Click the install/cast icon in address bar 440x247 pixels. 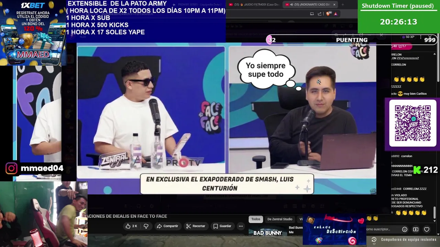coord(312,14)
